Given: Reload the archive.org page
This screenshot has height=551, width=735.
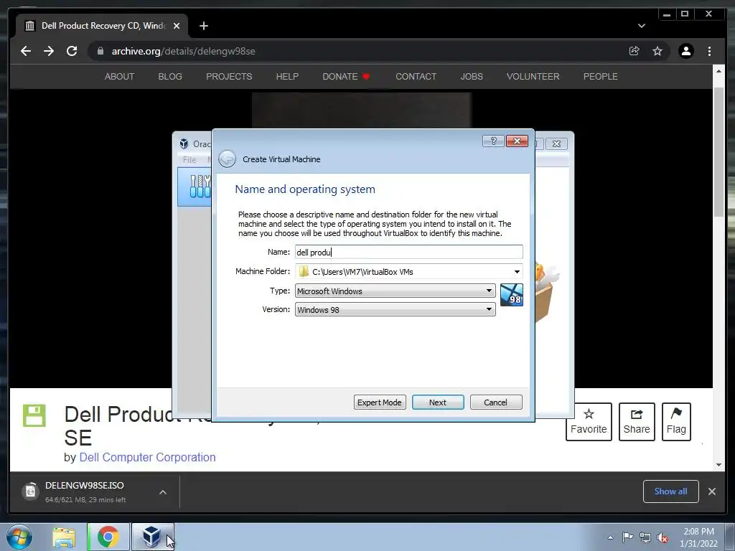Looking at the screenshot, I should (x=72, y=51).
